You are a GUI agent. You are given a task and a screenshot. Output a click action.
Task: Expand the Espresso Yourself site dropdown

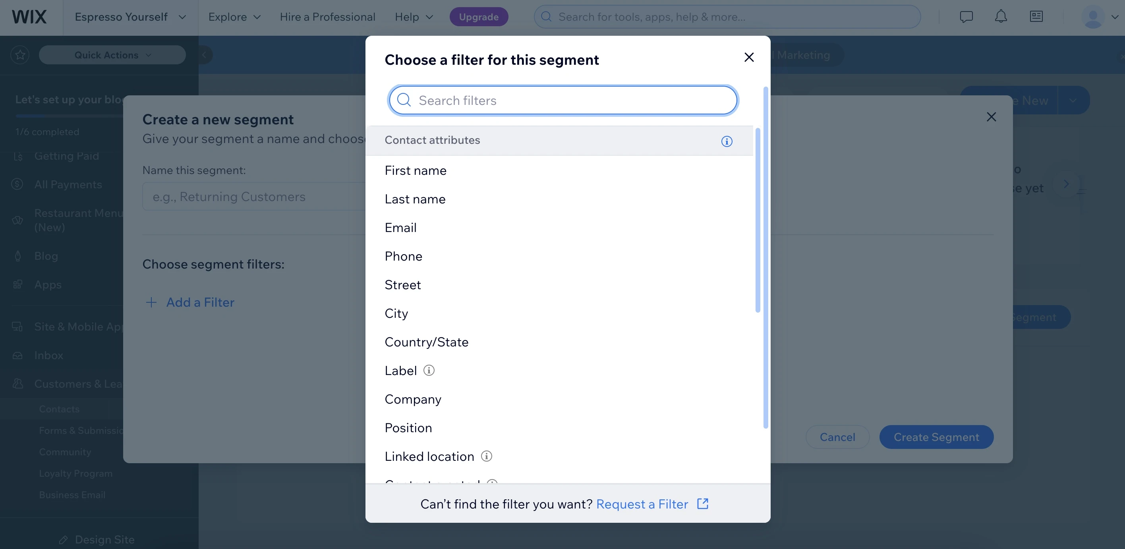point(130,17)
